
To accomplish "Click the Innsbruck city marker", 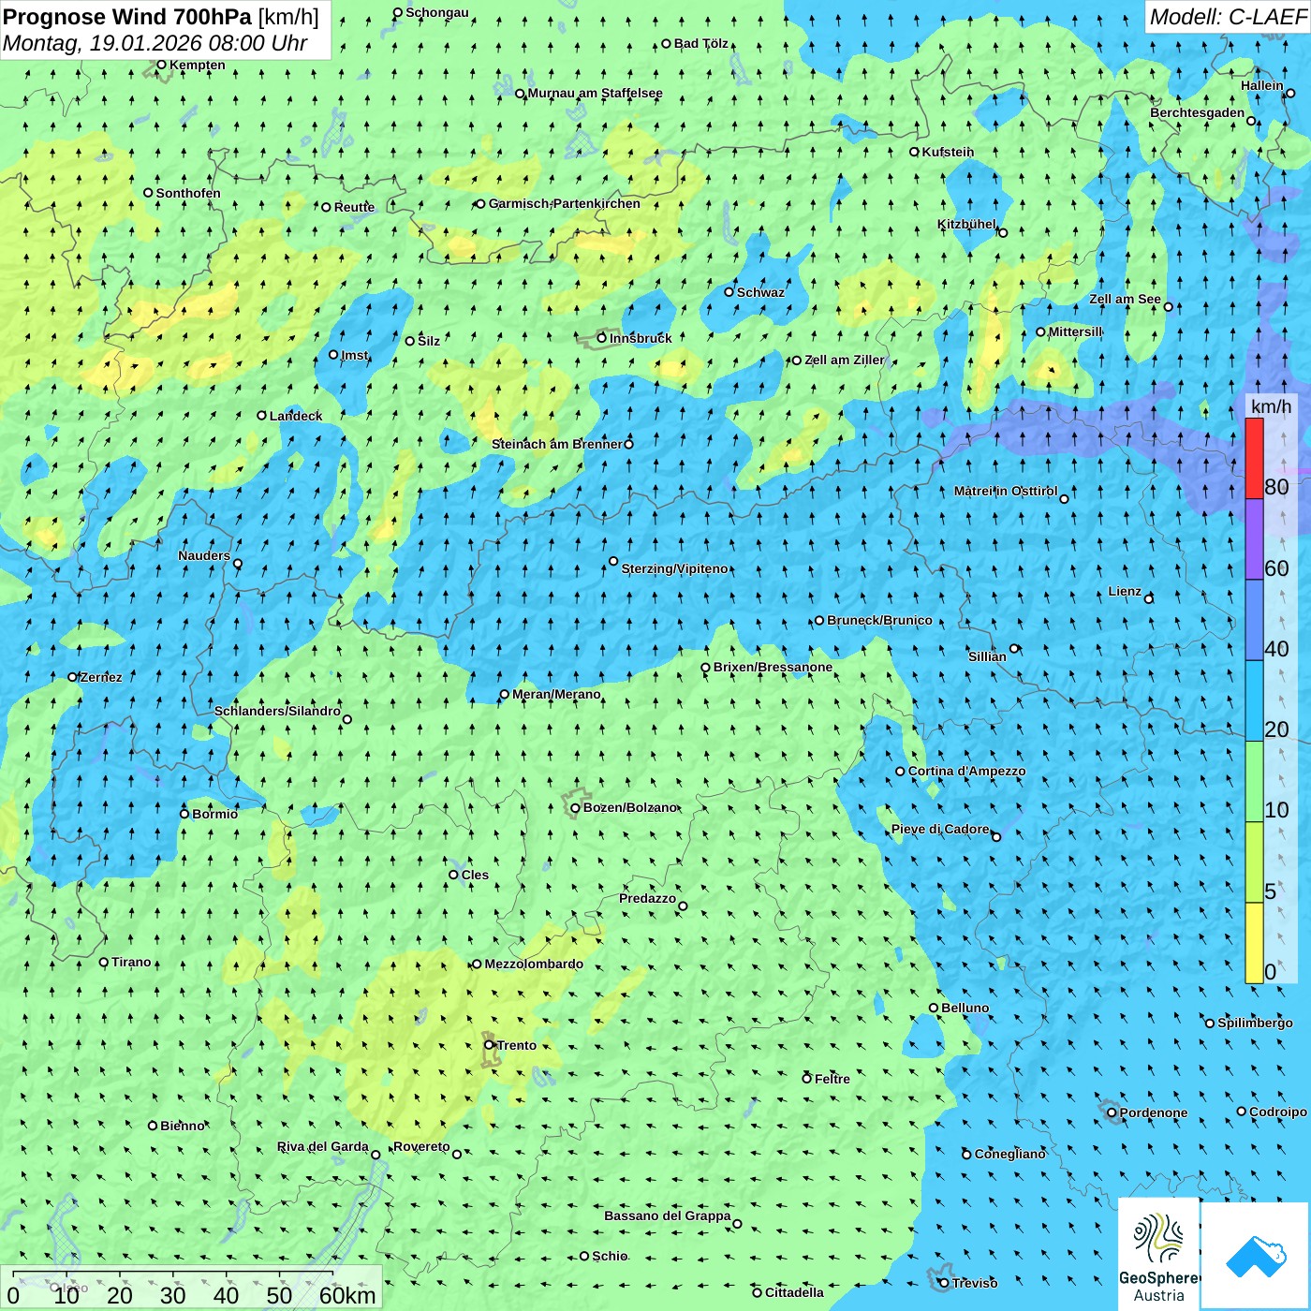I will (x=602, y=338).
